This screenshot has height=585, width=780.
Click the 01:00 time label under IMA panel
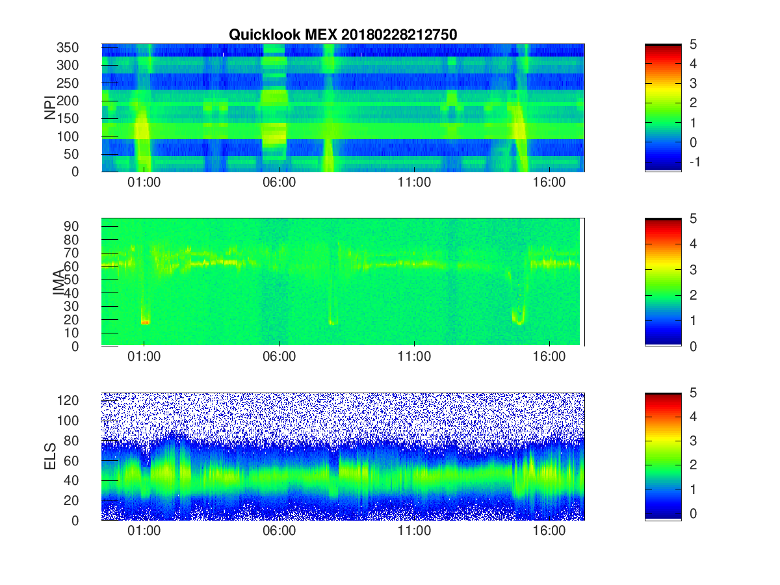(x=144, y=357)
